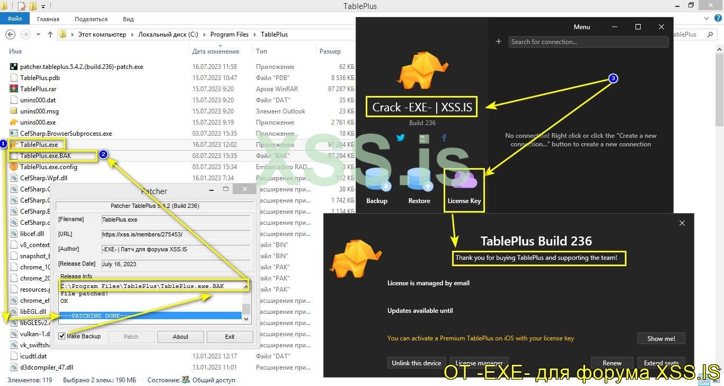This screenshot has width=724, height=386.
Task: Collapse the Explorer ribbon with the chevron
Action: (708, 20)
